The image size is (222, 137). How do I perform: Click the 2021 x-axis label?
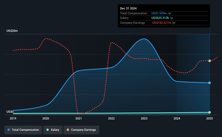79,118
